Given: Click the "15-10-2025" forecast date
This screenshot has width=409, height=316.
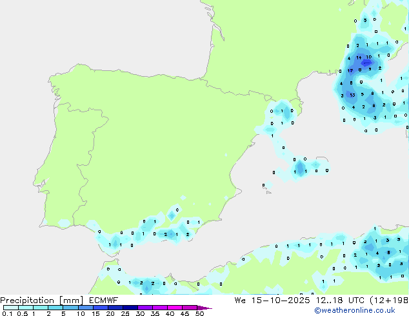Looking at the screenshot, I should [281, 301].
